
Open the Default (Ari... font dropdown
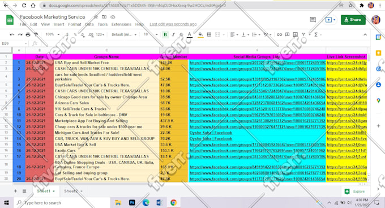point(124,35)
